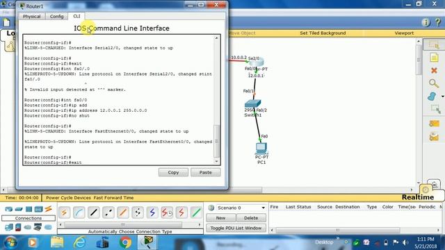This screenshot has width=445, height=250.
Task: Choose the Switches device category
Action: point(19,210)
